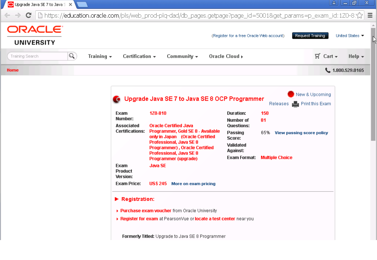The width and height of the screenshot is (377, 260).
Task: Click the shopping cart icon
Action: 317,56
